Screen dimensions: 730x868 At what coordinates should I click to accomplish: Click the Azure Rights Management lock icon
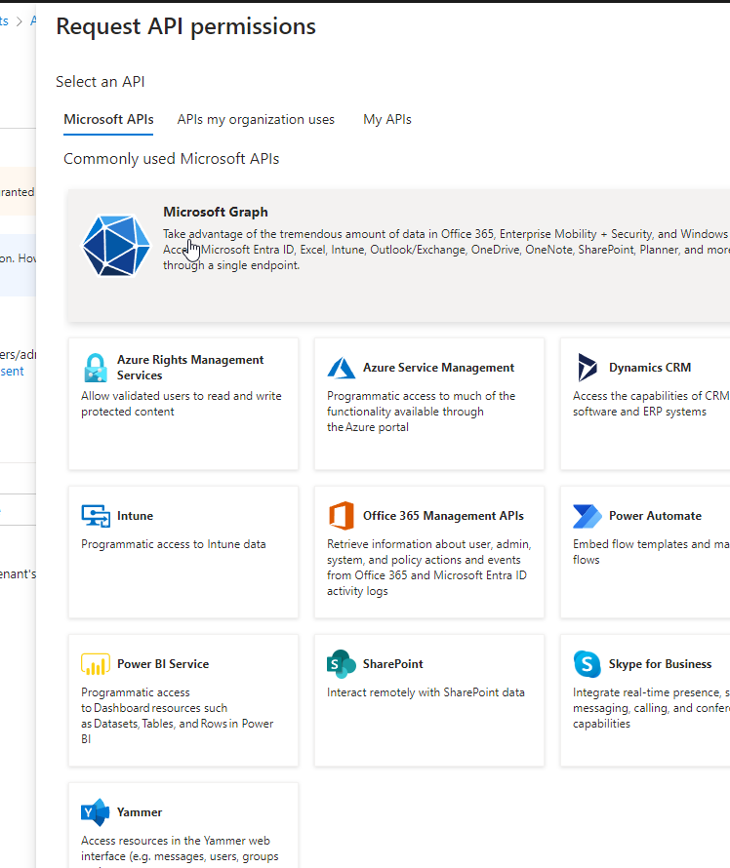(96, 368)
